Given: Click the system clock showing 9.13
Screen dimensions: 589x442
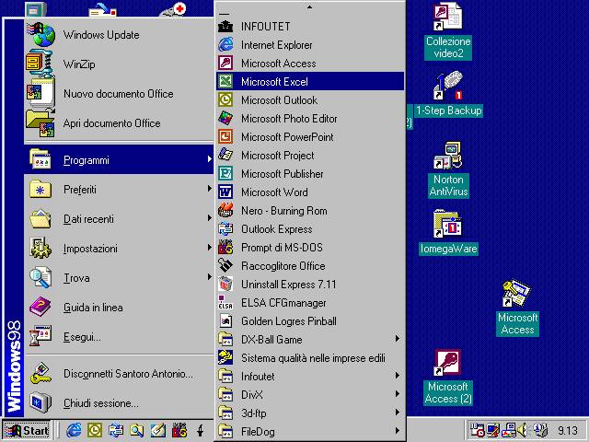Looking at the screenshot, I should (567, 430).
